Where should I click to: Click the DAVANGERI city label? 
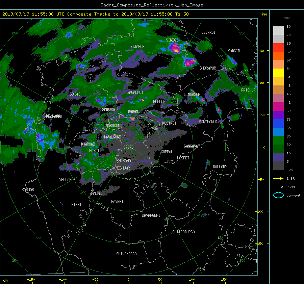tap(151, 215)
